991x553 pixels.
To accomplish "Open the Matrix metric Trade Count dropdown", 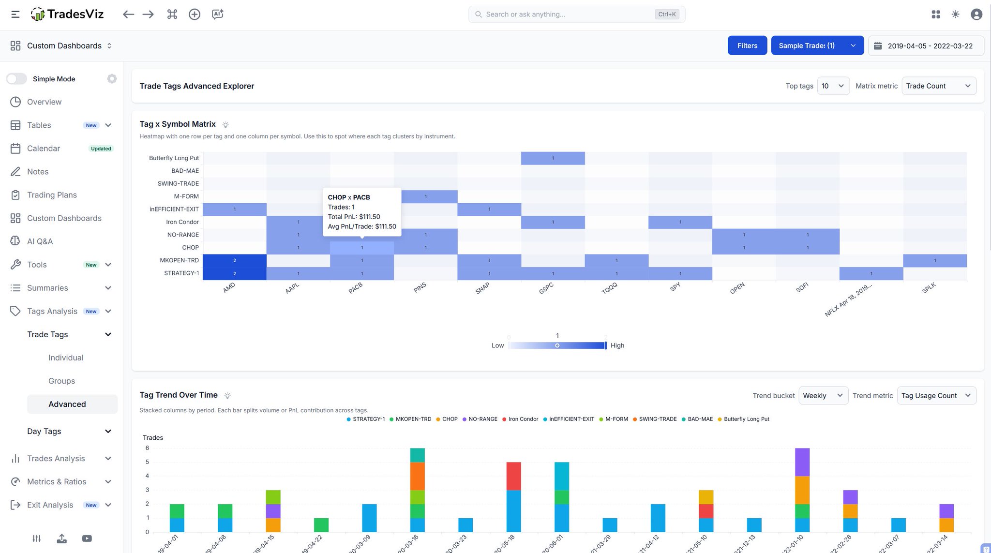I will pos(939,86).
